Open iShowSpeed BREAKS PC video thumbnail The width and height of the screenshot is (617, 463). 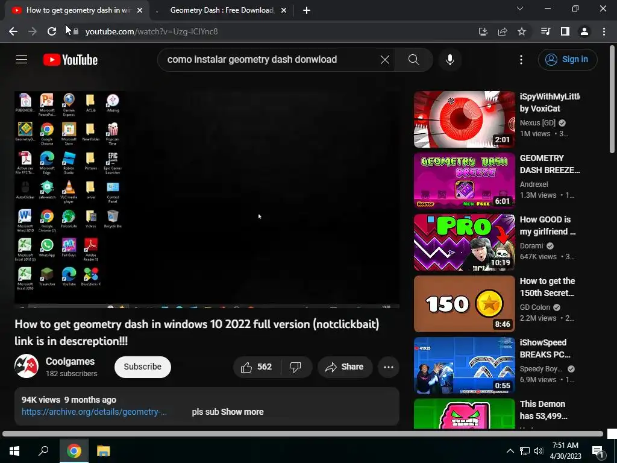pos(465,365)
